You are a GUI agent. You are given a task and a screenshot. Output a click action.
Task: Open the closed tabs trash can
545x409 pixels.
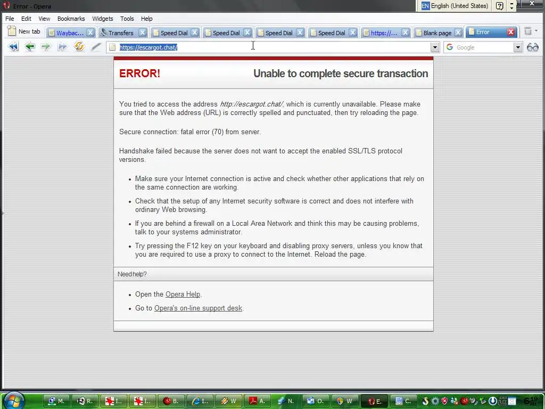(x=528, y=31)
